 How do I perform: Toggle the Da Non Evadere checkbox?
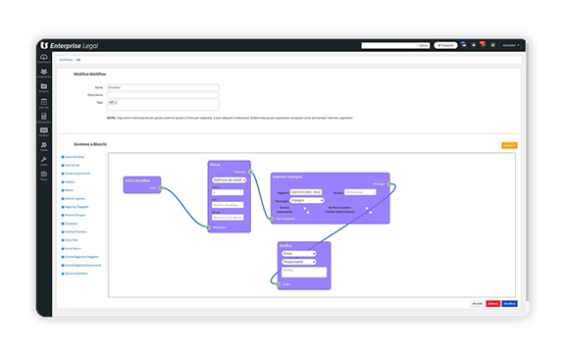point(367,208)
